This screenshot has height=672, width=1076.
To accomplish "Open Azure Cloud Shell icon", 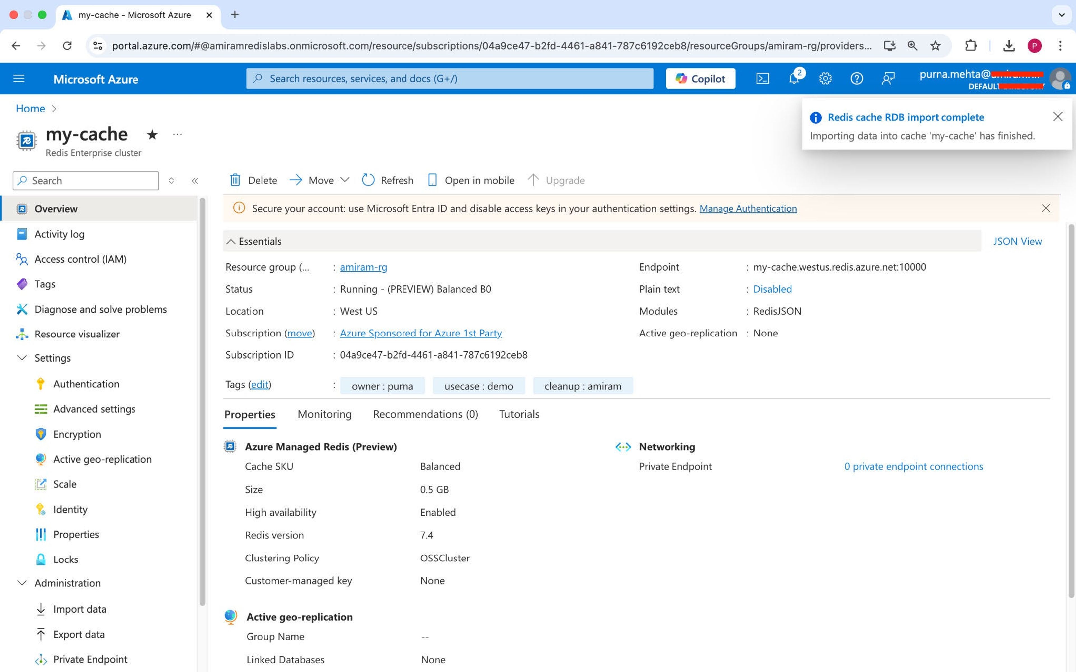I will coord(762,79).
